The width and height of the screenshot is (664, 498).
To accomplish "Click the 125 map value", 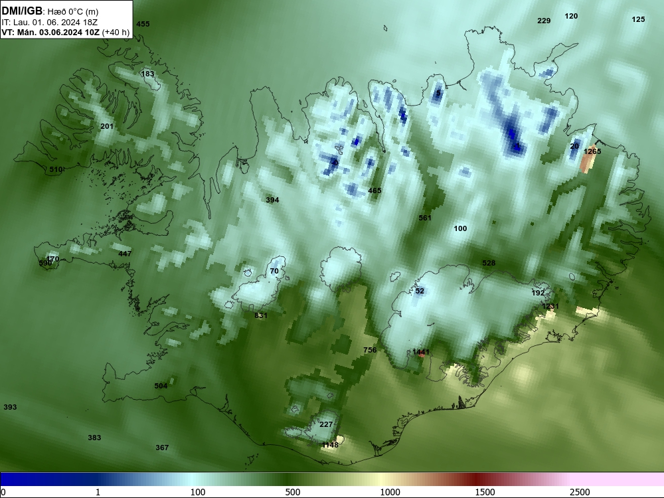I will (x=638, y=19).
